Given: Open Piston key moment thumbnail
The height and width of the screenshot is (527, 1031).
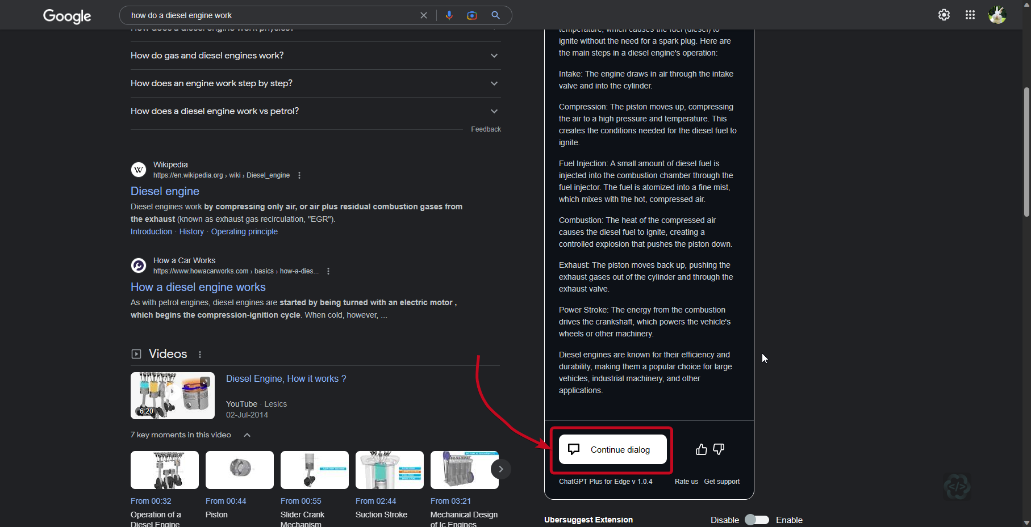Looking at the screenshot, I should pos(240,470).
